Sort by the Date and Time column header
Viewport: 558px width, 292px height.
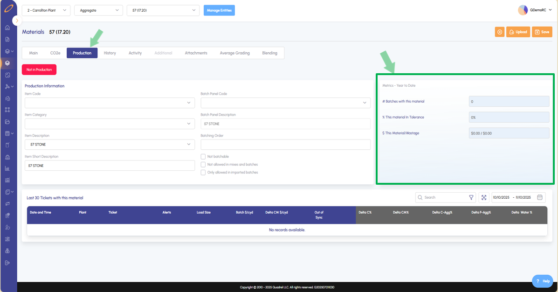click(x=41, y=212)
